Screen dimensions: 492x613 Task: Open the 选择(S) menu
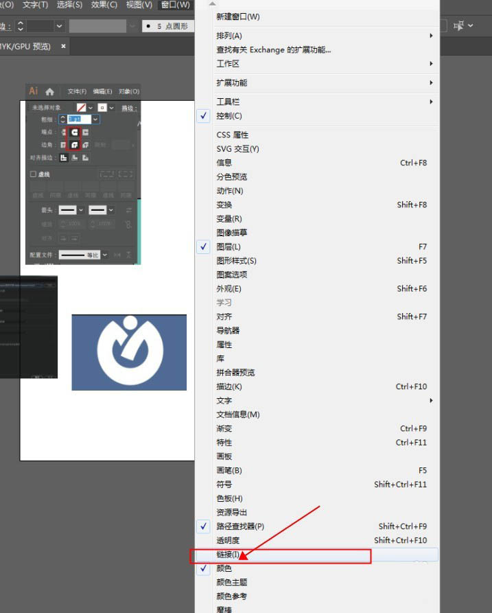[x=69, y=5]
